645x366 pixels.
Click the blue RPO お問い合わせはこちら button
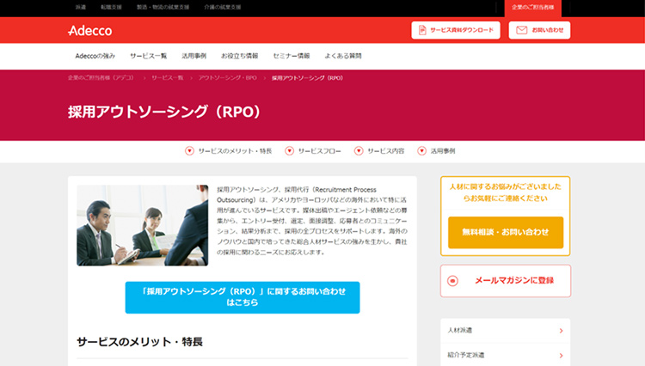click(242, 297)
